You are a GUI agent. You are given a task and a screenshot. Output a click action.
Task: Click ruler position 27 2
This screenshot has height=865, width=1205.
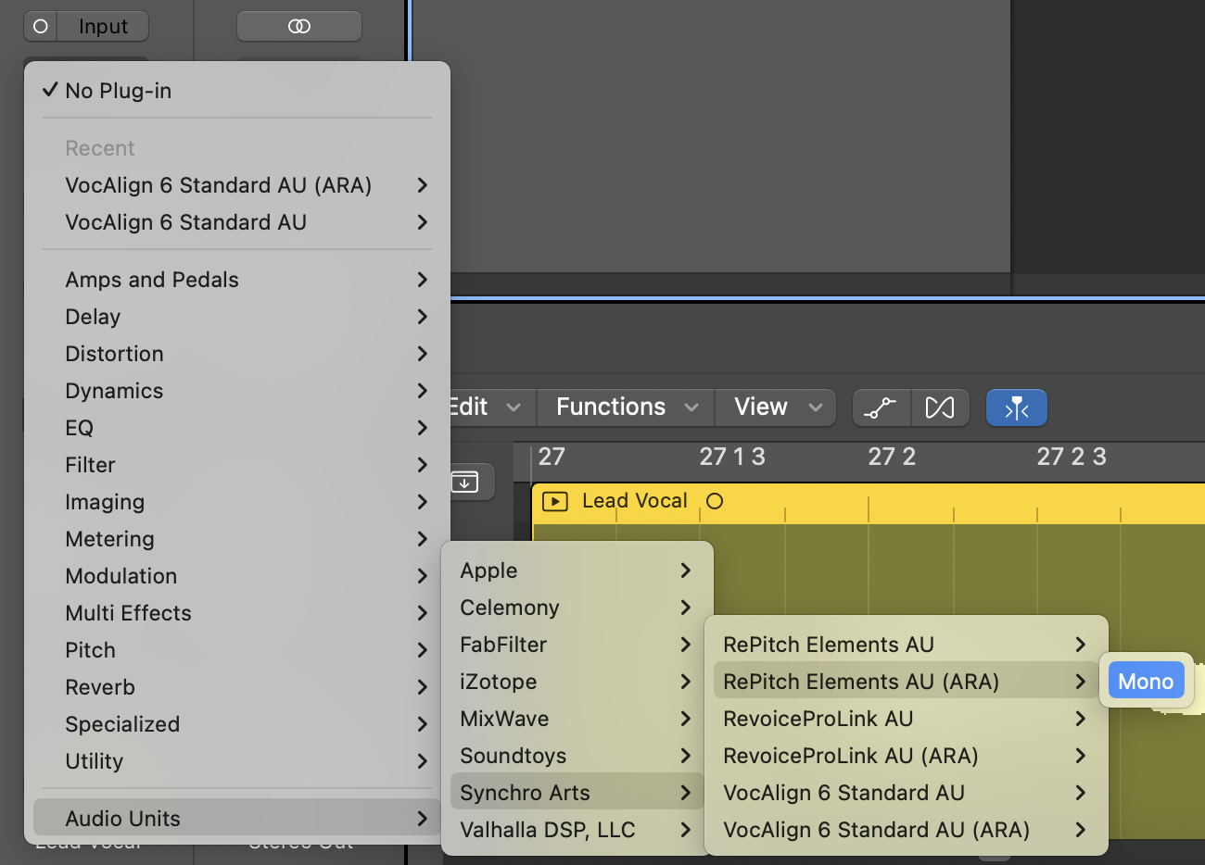click(891, 457)
